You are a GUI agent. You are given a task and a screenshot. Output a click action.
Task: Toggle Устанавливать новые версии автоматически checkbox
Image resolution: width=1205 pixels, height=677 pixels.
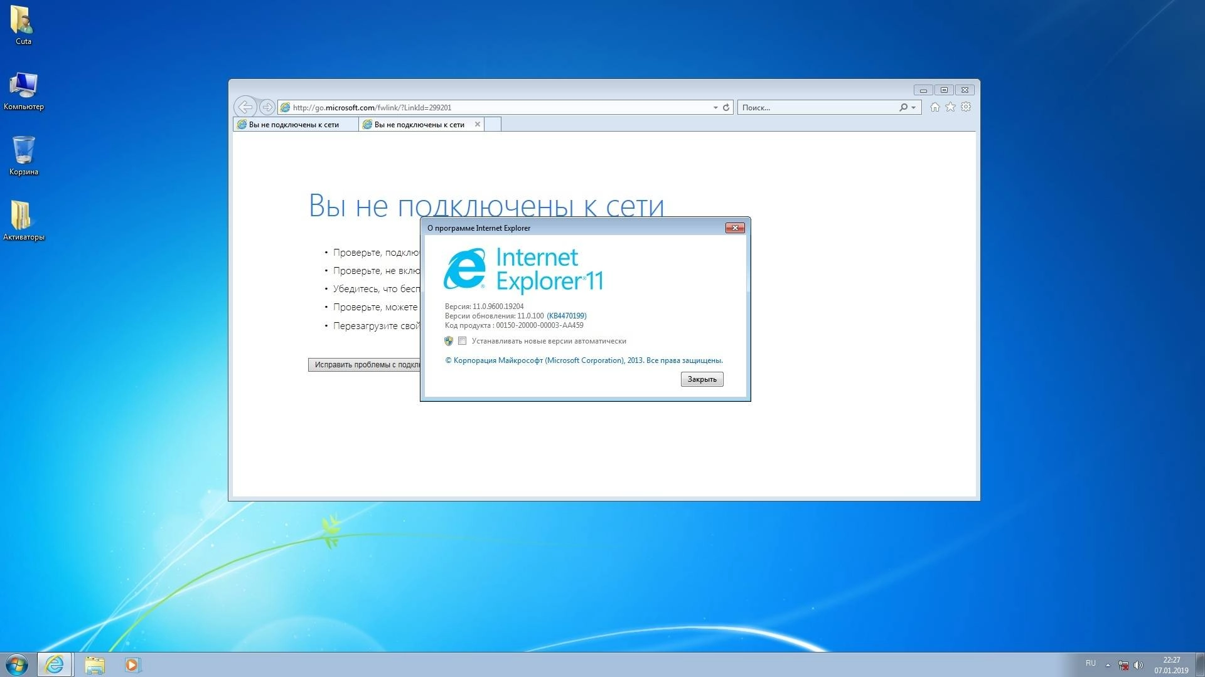tap(463, 341)
